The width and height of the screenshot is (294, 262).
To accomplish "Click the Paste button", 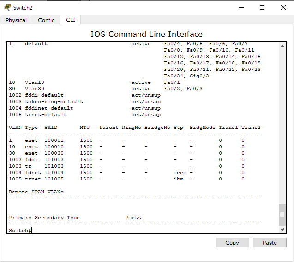I will pyautogui.click(x=270, y=243).
